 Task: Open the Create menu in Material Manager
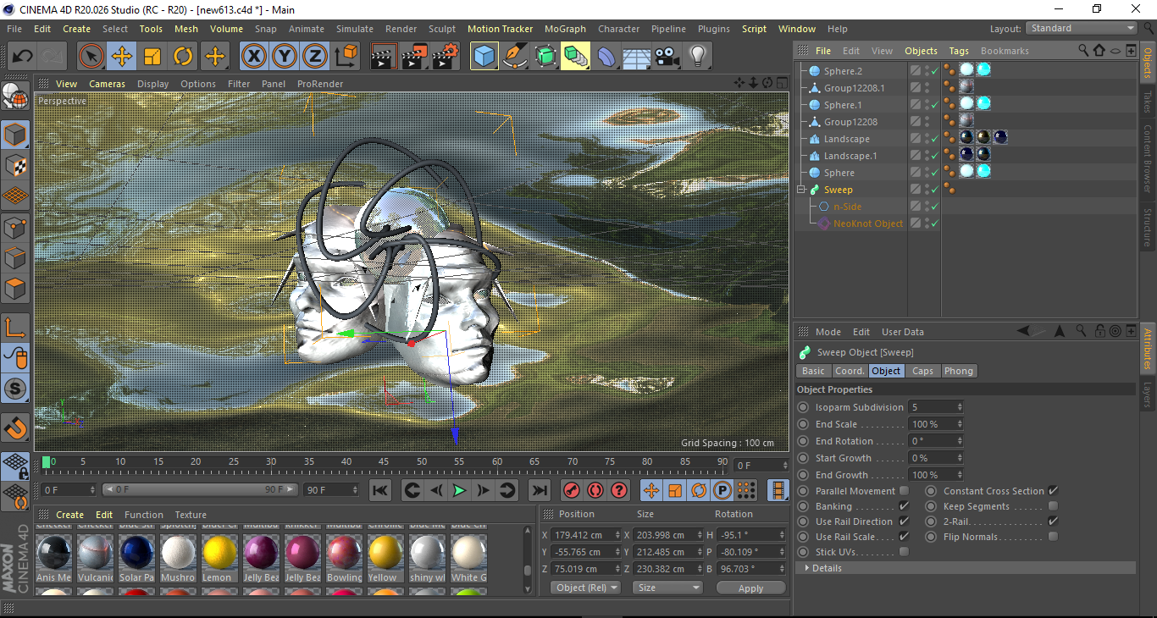[69, 515]
